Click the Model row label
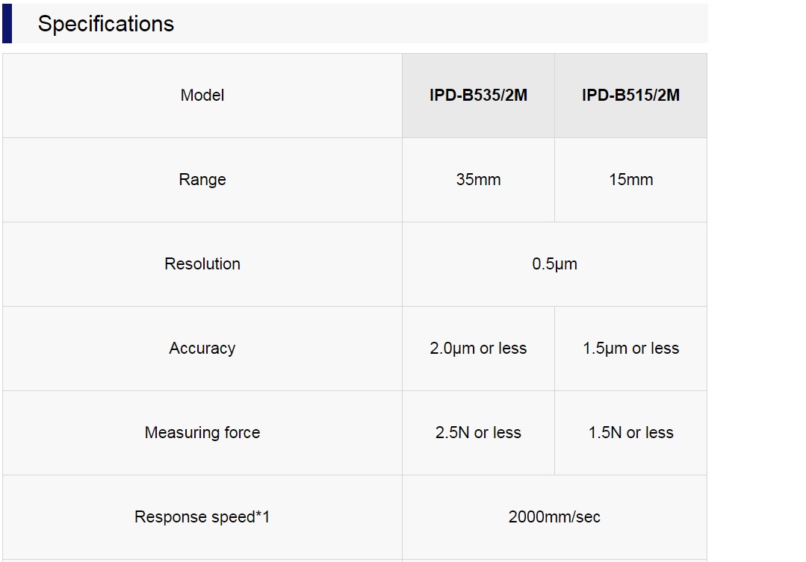The width and height of the screenshot is (806, 562). 202,95
